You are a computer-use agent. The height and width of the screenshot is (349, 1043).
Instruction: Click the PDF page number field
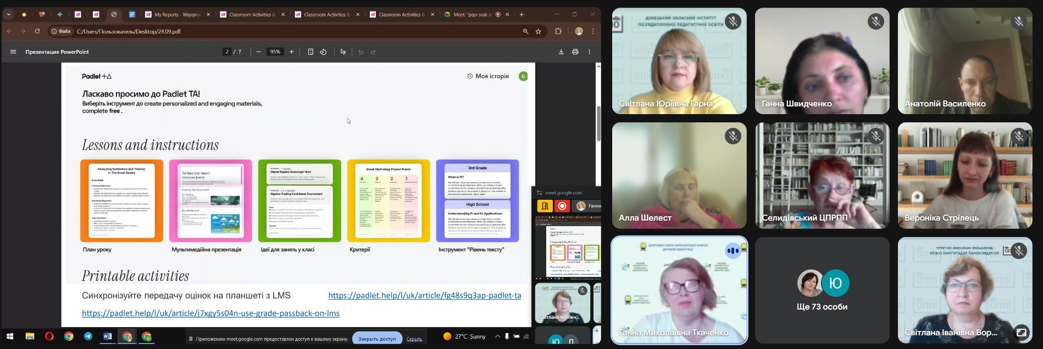[226, 52]
